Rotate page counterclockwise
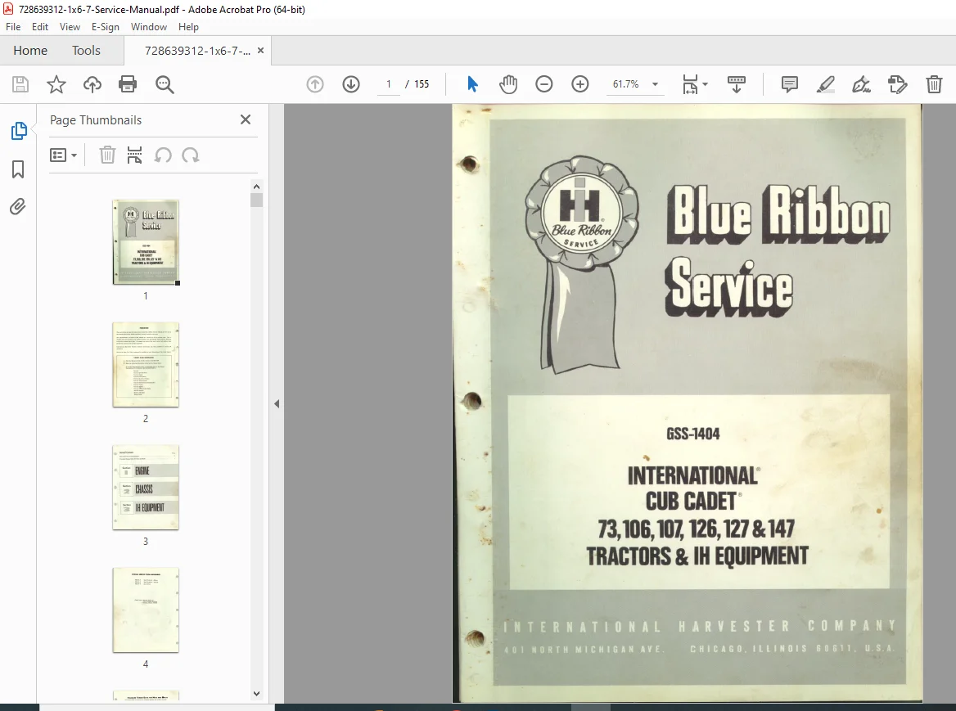956x711 pixels. click(163, 155)
